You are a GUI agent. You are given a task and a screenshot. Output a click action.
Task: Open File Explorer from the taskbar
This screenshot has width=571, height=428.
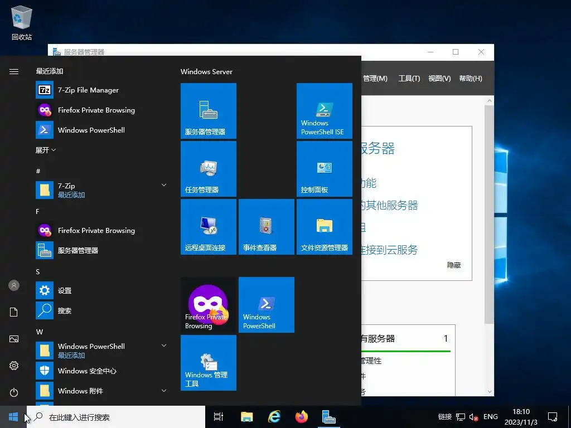pos(246,417)
